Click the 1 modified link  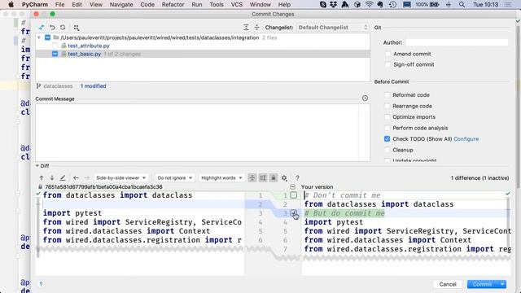(93, 86)
